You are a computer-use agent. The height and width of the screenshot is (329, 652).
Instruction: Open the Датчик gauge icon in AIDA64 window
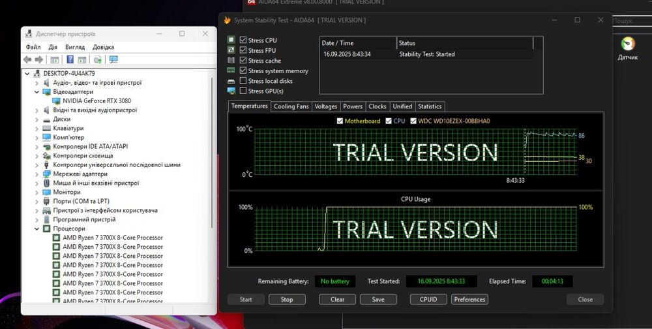[x=628, y=44]
